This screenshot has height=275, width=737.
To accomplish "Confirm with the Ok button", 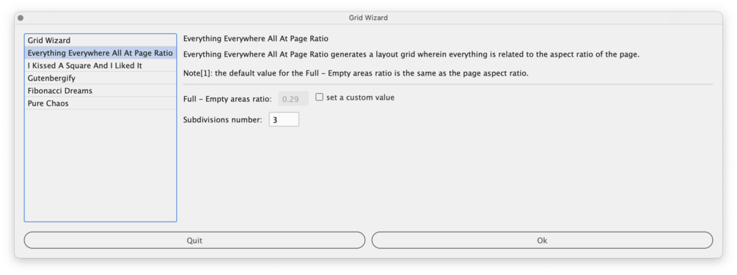I will coord(543,241).
